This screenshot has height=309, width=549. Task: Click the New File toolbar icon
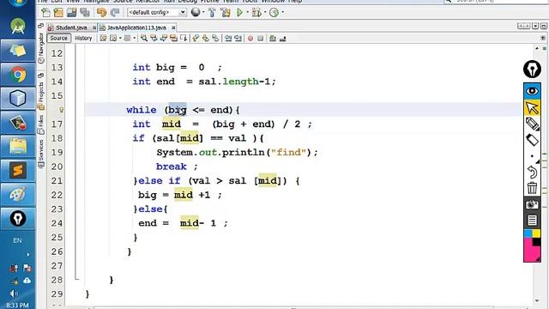pyautogui.click(x=45, y=13)
